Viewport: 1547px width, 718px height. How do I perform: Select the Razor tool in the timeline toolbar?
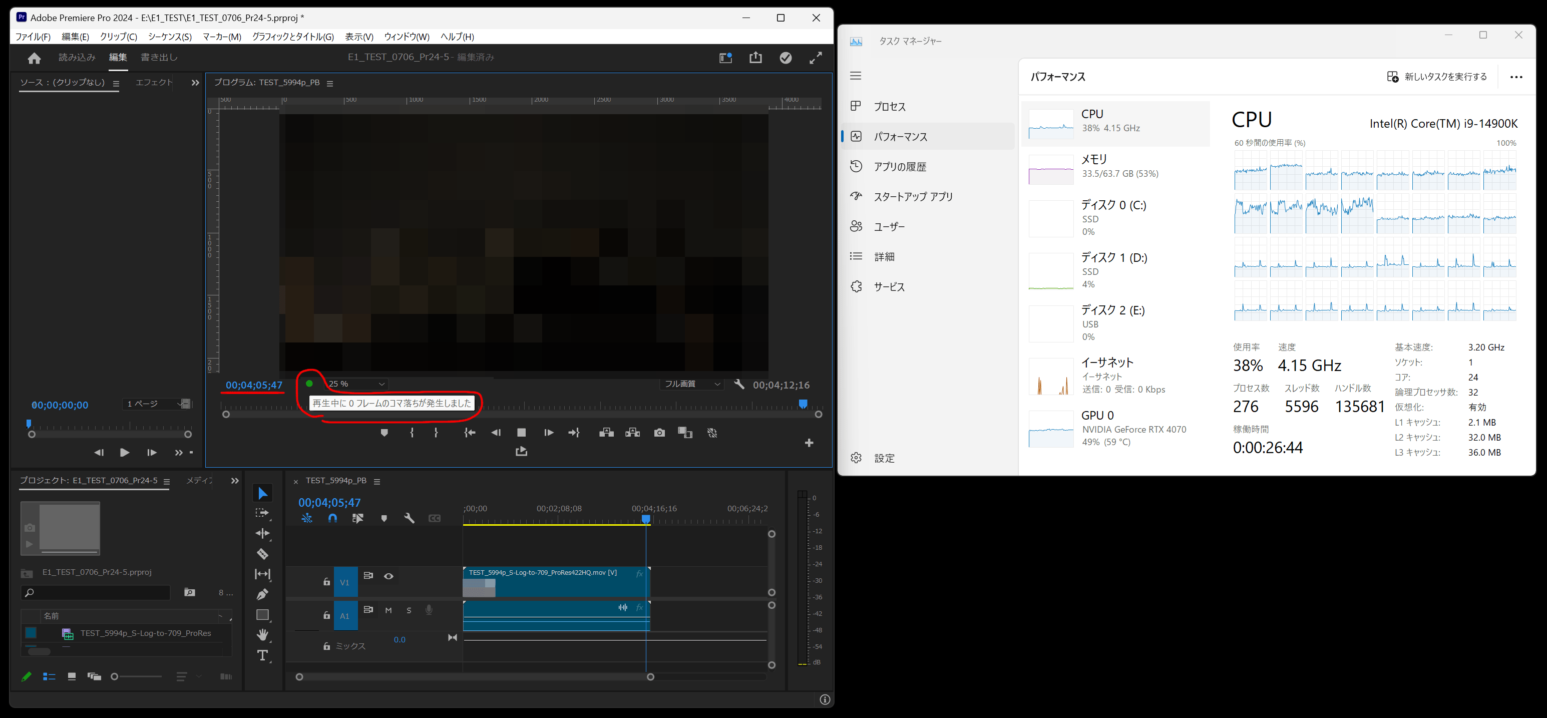[262, 553]
